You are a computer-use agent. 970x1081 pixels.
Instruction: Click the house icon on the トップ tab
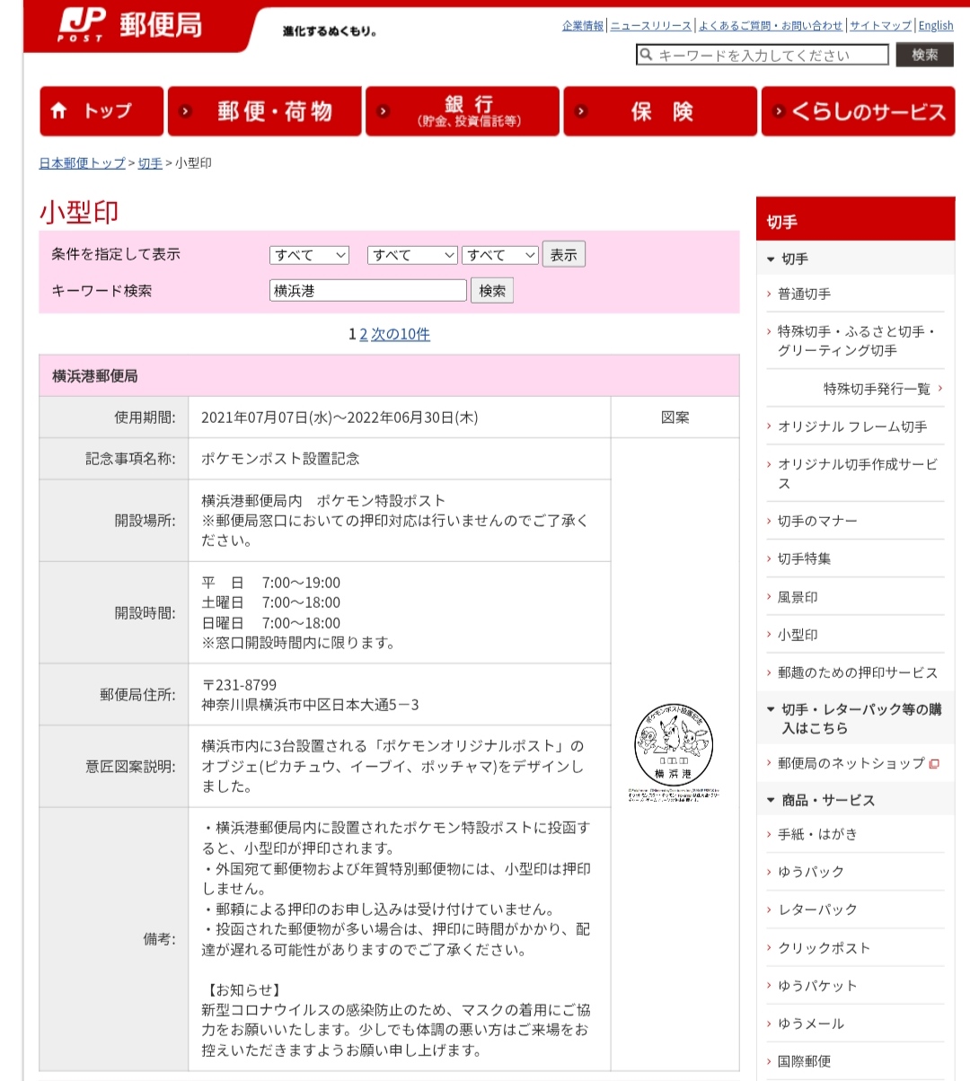coord(59,110)
